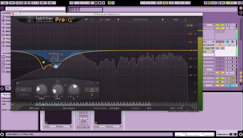Click the MIDI map mode switch
This screenshot has width=243, height=138.
222,3
